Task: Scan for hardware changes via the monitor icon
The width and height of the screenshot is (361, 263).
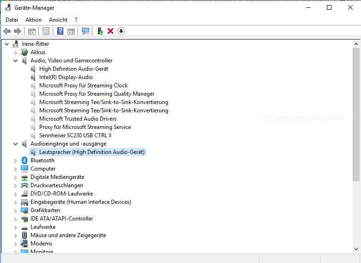Action: tap(86, 31)
